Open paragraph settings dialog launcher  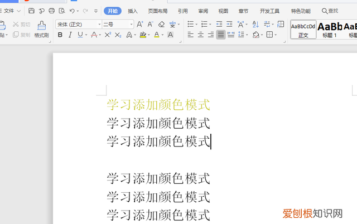coord(284,42)
